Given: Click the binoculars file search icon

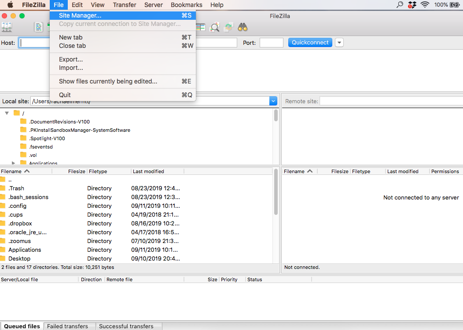Looking at the screenshot, I should [x=243, y=27].
